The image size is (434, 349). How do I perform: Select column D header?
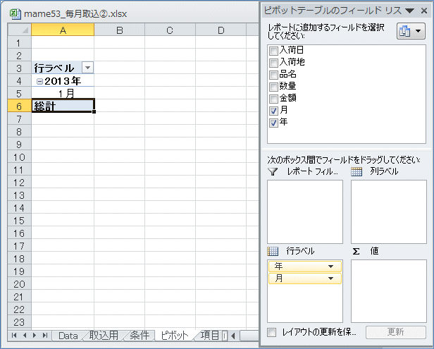[221, 30]
